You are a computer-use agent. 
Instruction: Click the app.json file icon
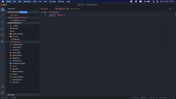tap(10, 69)
